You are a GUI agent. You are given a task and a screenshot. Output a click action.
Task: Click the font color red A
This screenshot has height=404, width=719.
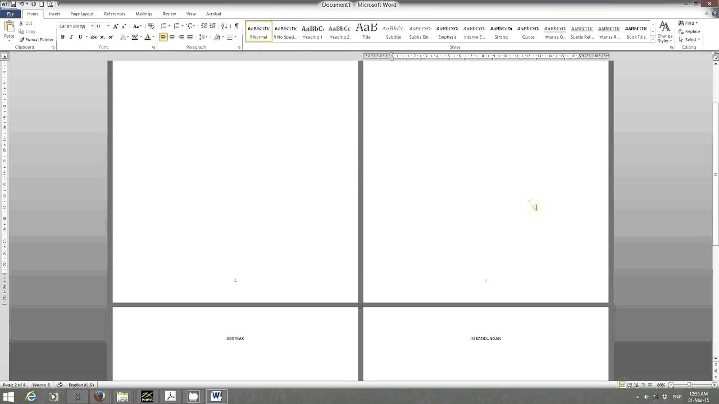point(148,37)
